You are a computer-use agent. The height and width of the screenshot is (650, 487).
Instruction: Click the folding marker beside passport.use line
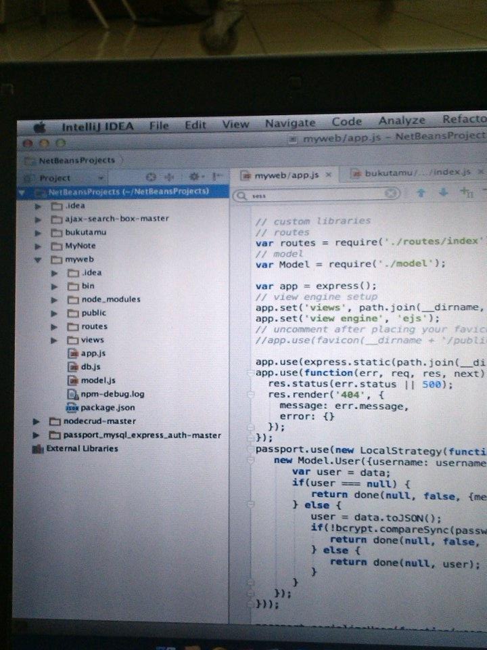click(x=250, y=450)
